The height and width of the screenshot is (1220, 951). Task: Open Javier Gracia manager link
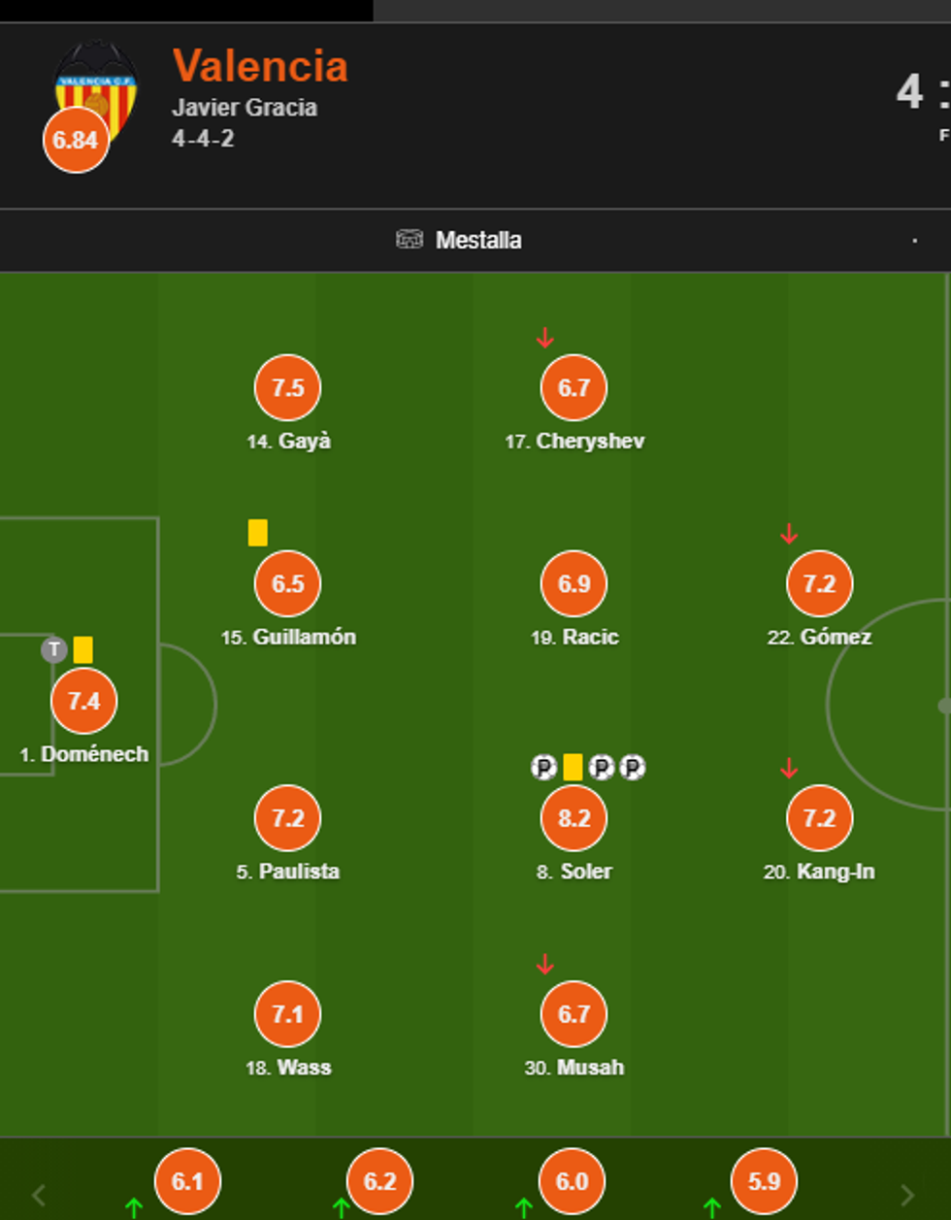point(245,108)
